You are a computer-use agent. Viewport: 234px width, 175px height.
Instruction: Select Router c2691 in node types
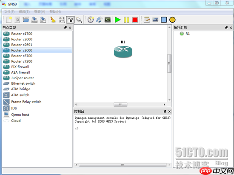37,45
